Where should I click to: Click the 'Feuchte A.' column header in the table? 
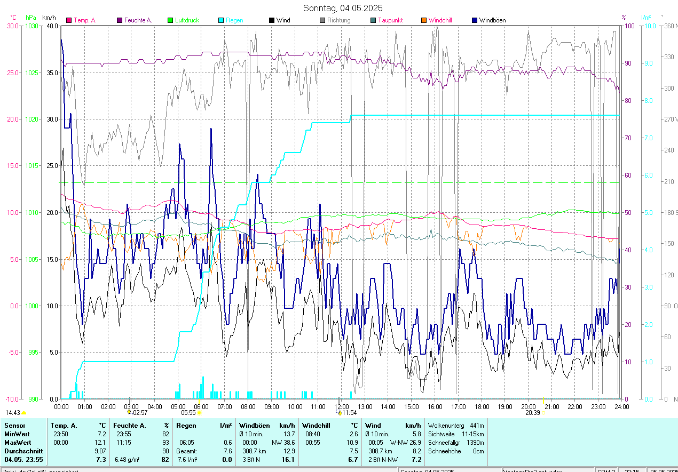point(130,426)
